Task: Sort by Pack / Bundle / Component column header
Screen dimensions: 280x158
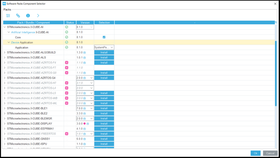Action: tap(34, 22)
